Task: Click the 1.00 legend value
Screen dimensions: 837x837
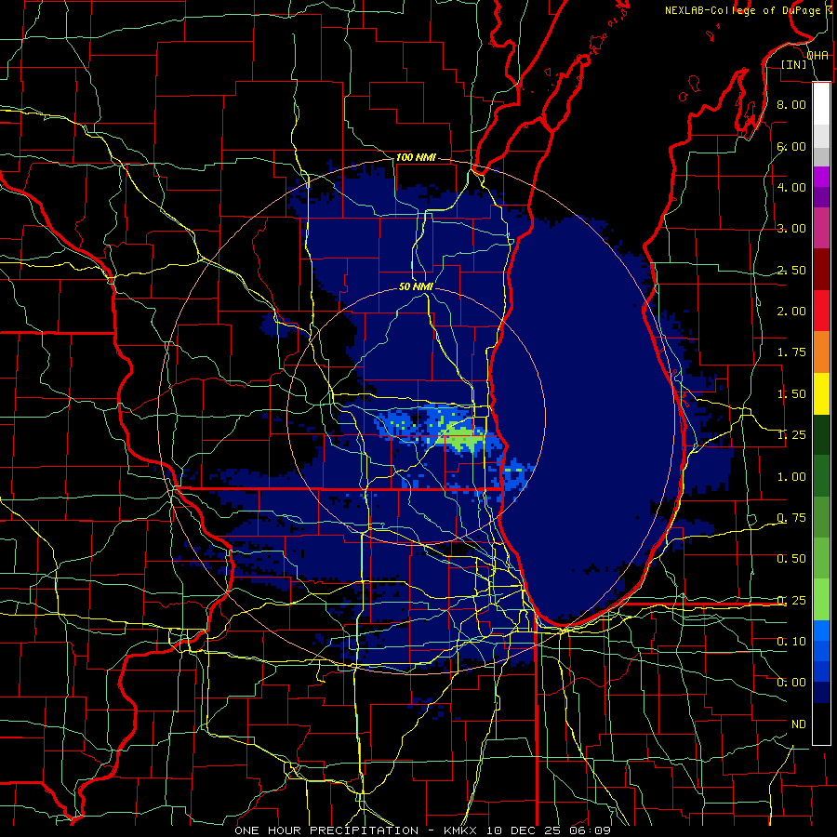Action: [x=791, y=477]
